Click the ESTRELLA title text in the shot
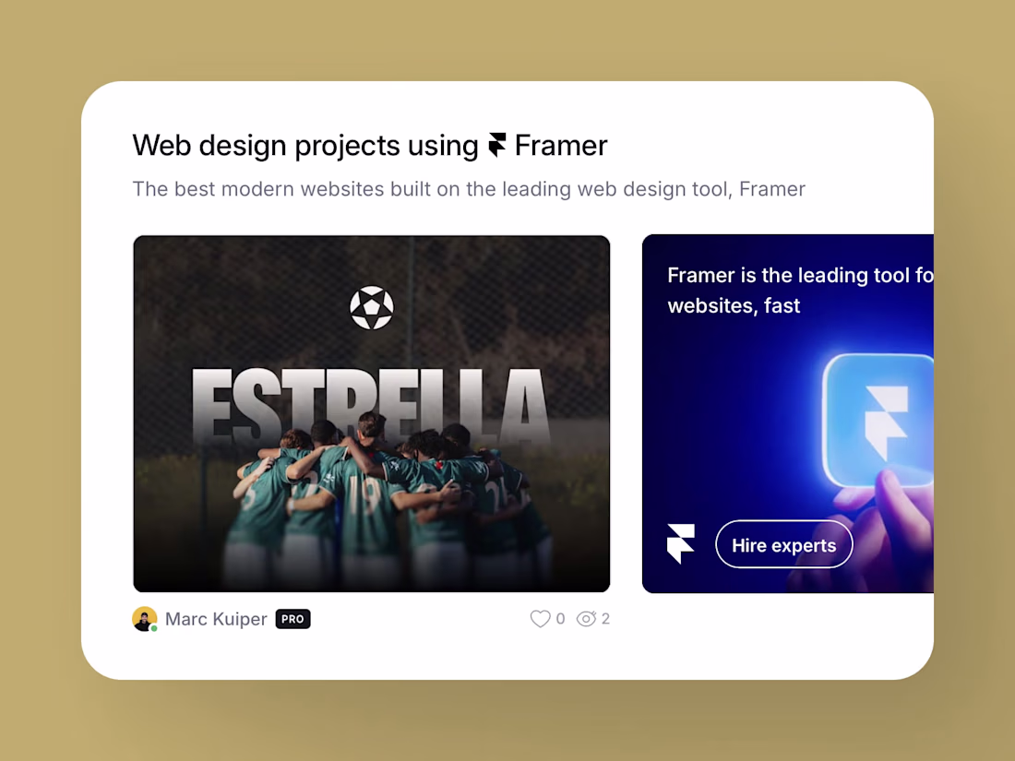 tap(370, 406)
